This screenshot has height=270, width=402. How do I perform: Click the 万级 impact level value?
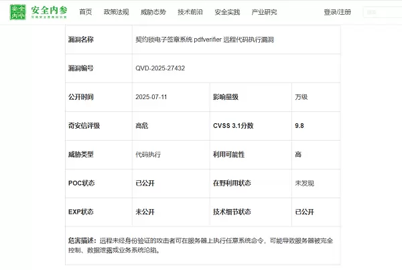(301, 97)
